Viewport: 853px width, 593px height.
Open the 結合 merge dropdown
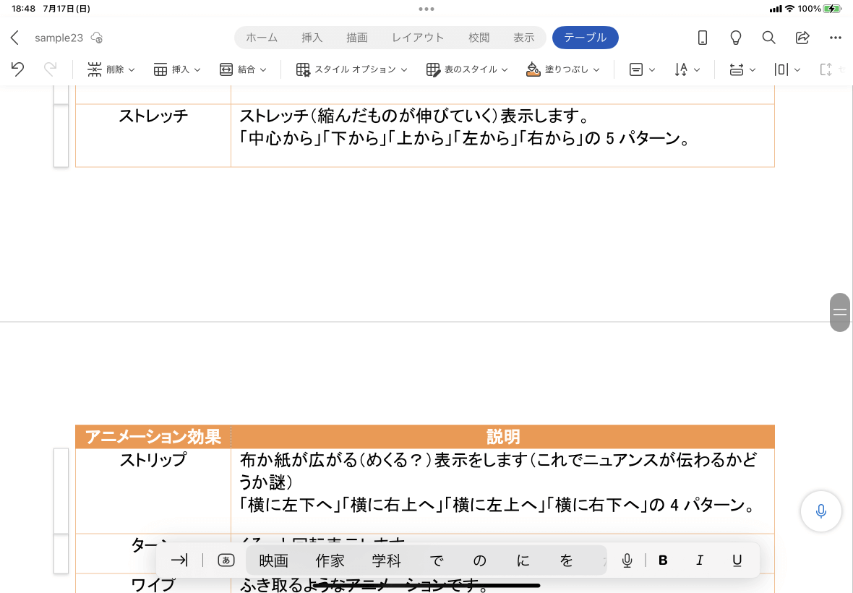click(243, 69)
